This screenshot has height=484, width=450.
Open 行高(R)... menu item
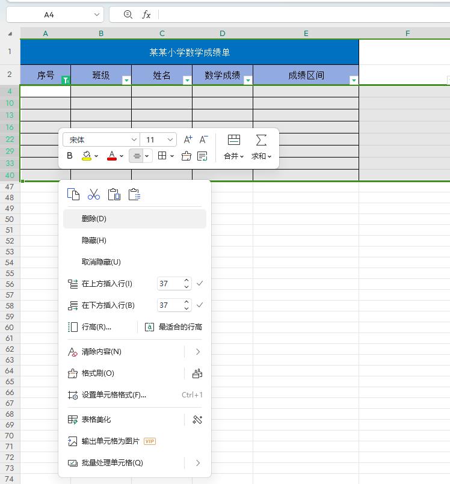[96, 327]
